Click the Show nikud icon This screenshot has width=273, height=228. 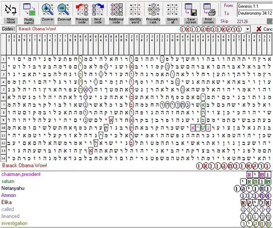click(11, 10)
